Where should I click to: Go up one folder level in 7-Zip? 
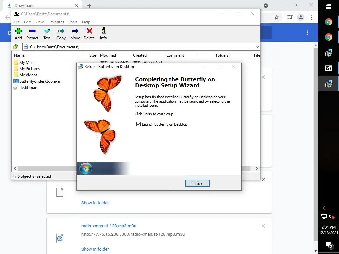pyautogui.click(x=16, y=46)
